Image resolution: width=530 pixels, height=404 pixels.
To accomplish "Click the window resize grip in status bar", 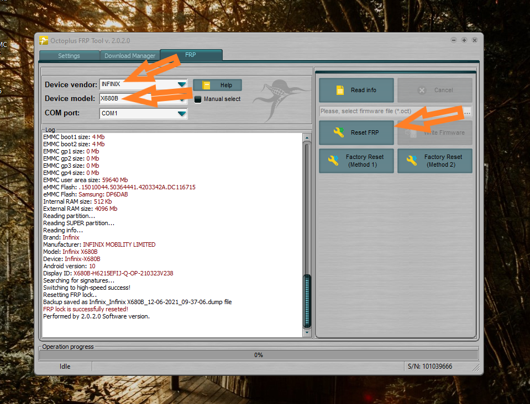I will pyautogui.click(x=476, y=368).
